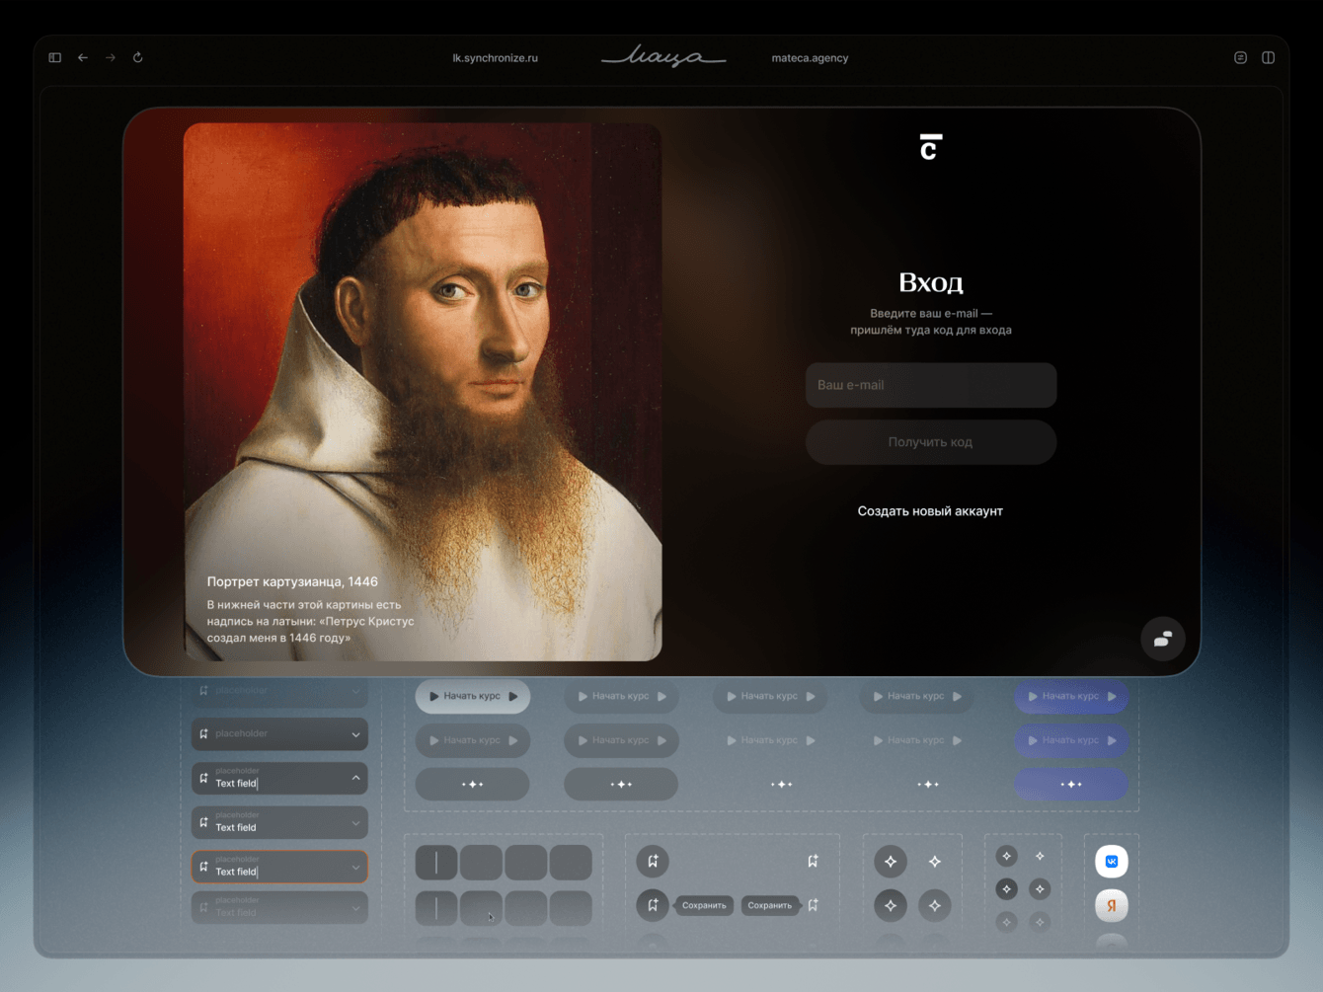
Task: Open the chat bubble icon on the login card
Action: click(x=1163, y=639)
